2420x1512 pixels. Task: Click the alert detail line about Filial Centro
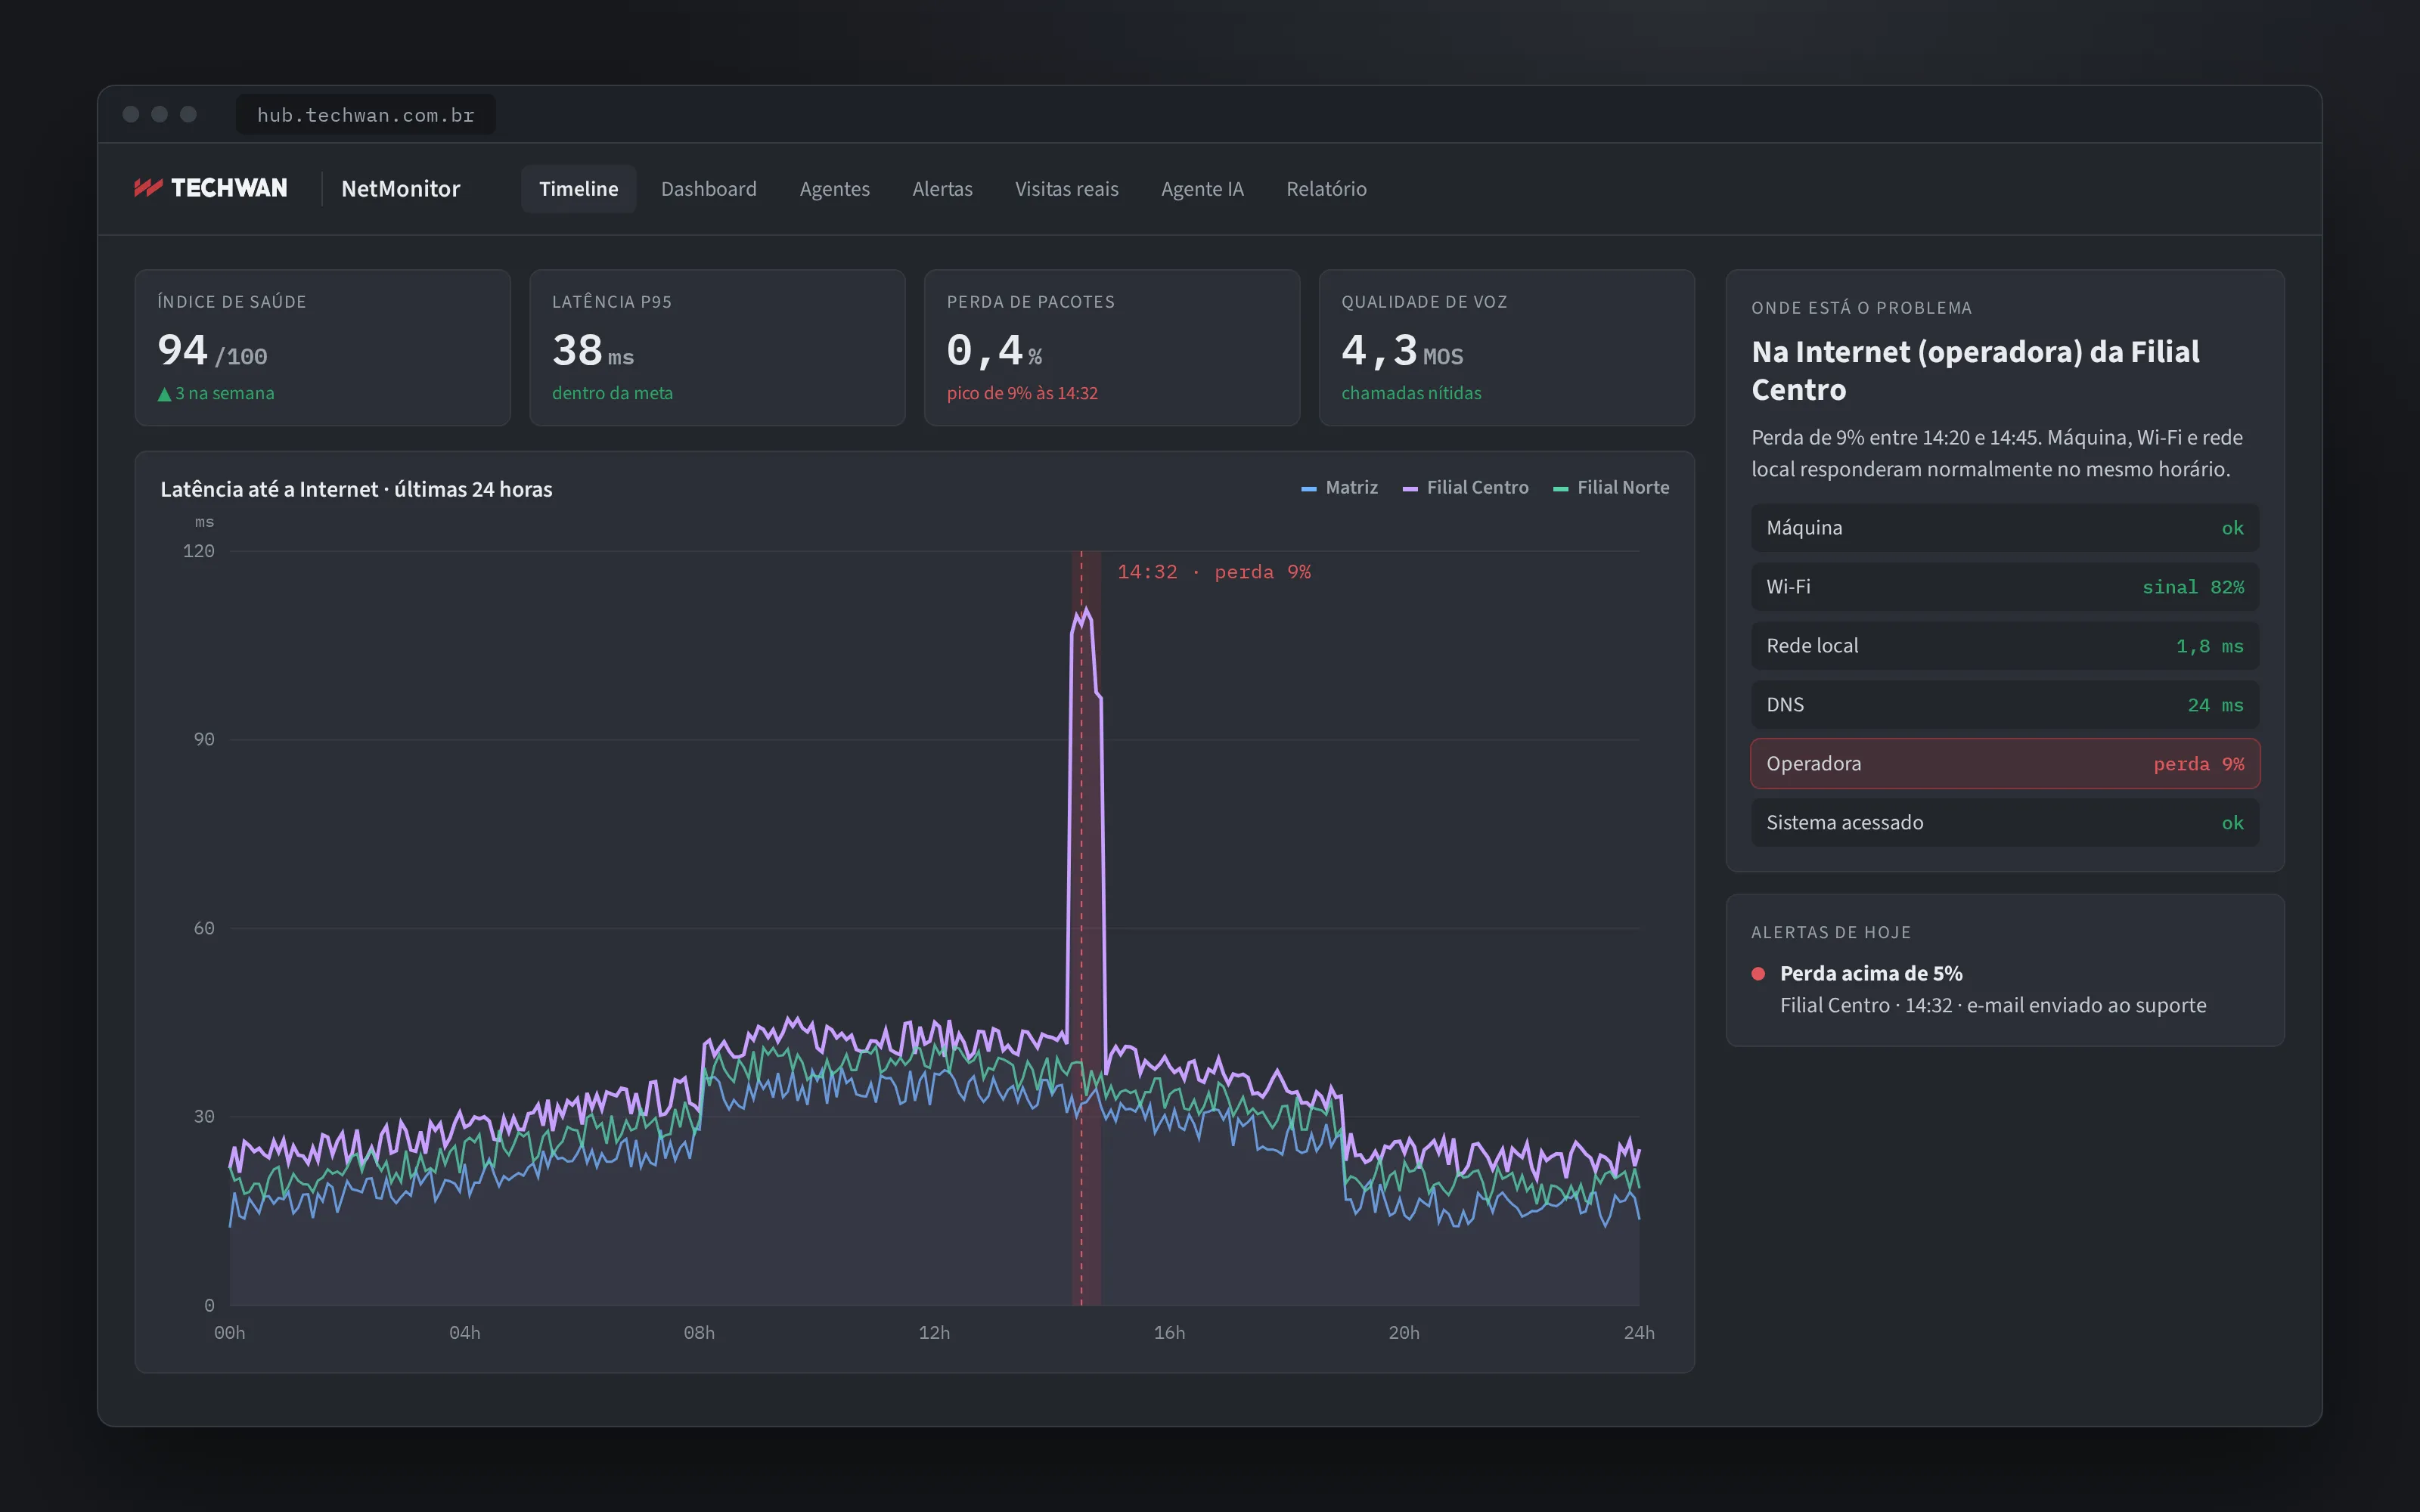click(1992, 1005)
